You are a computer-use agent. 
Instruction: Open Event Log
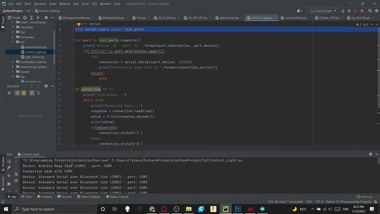point(365,197)
